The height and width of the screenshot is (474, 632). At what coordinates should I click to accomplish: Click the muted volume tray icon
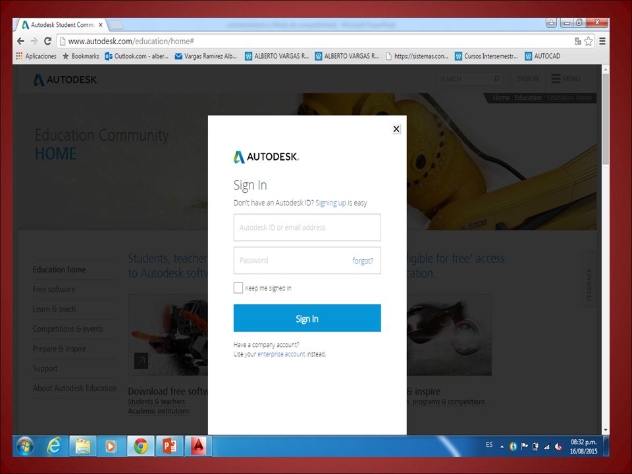[x=559, y=446]
